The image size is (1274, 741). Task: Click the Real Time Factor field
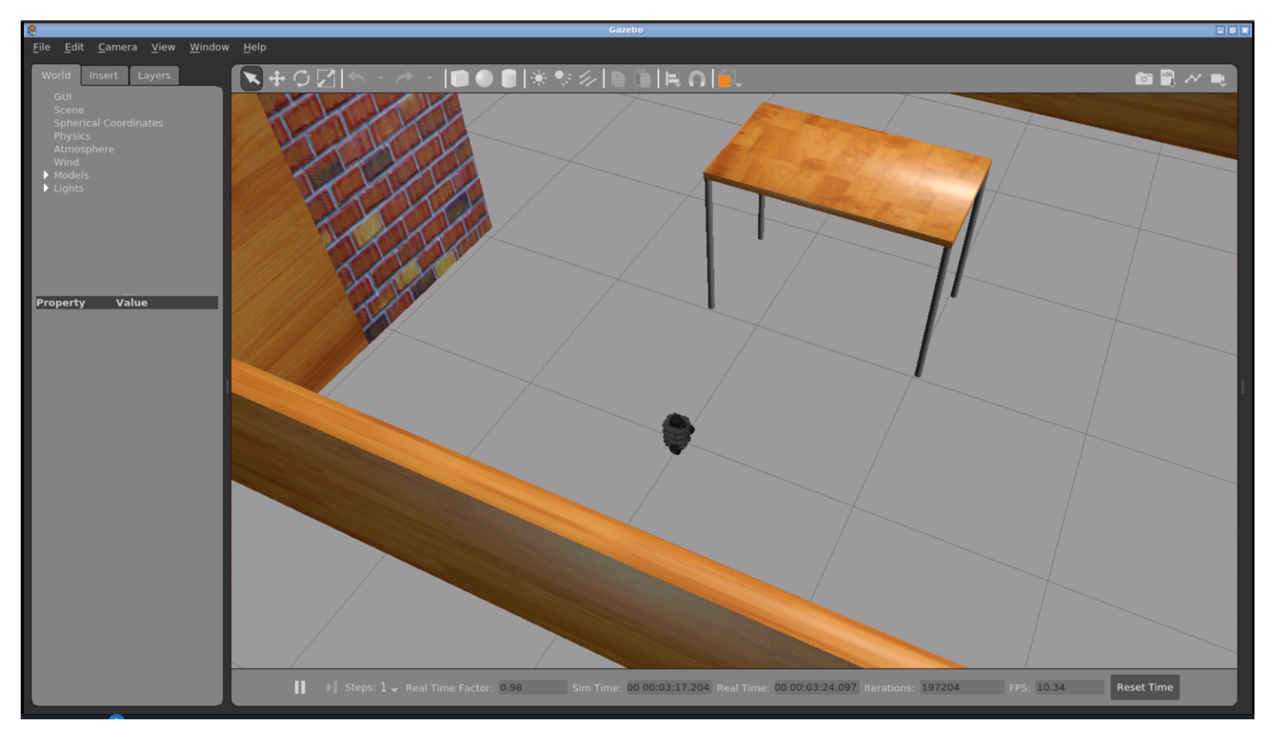(x=532, y=688)
